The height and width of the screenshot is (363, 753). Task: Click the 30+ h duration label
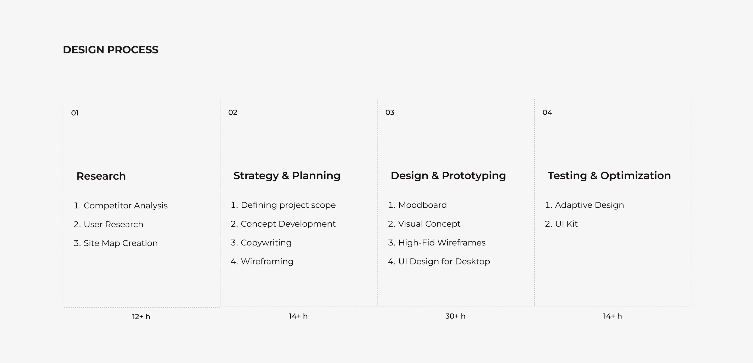pos(455,316)
